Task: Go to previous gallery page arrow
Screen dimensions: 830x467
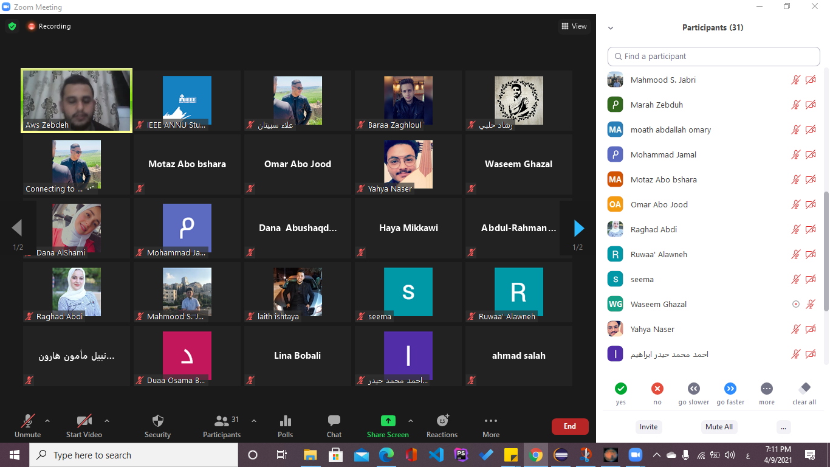Action: 17,228
